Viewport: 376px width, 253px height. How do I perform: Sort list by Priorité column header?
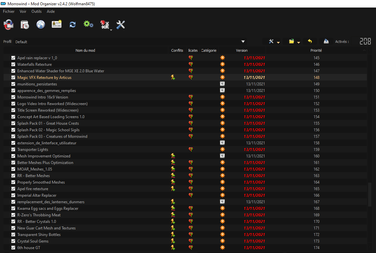pos(316,50)
